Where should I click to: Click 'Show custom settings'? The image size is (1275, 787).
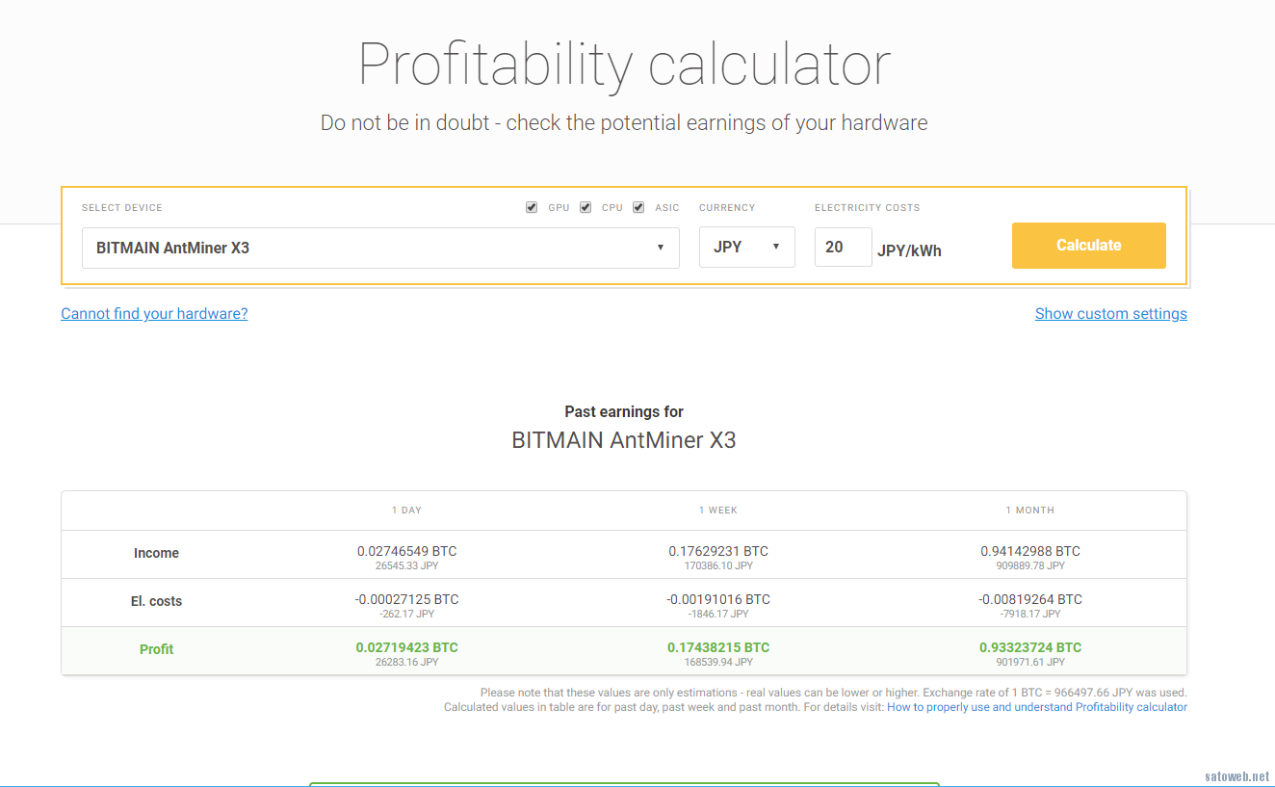pos(1110,313)
